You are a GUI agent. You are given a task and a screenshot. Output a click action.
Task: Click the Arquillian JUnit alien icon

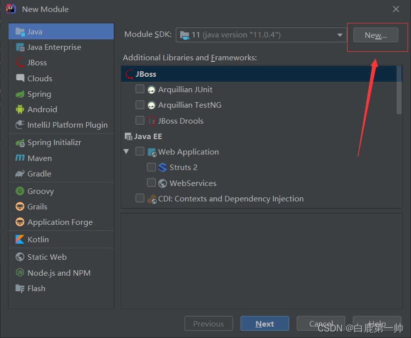point(152,90)
